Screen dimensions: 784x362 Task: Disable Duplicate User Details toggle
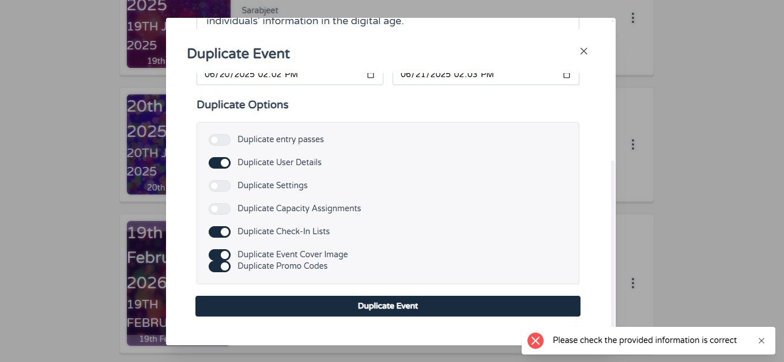[x=220, y=163]
